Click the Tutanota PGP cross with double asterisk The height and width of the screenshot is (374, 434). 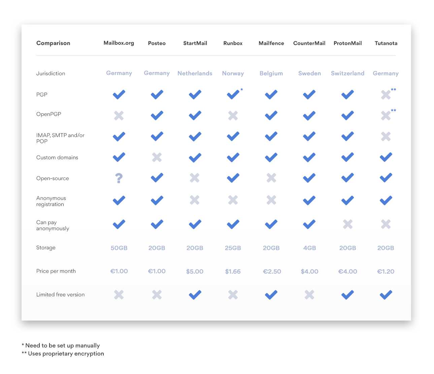pyautogui.click(x=386, y=95)
